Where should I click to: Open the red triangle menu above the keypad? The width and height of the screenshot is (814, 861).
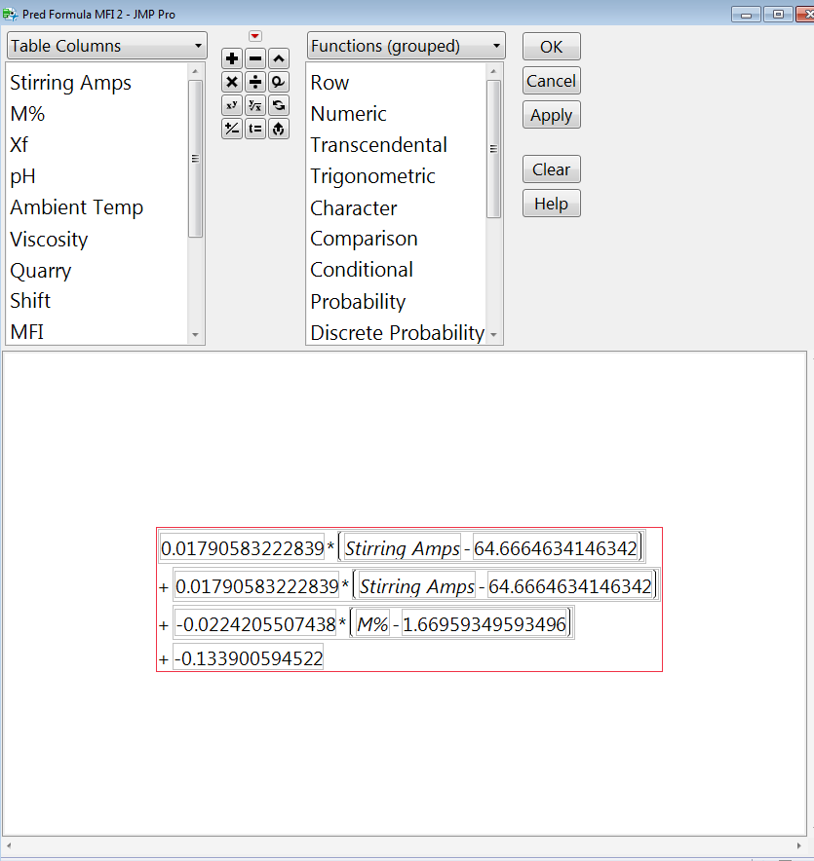click(x=254, y=35)
